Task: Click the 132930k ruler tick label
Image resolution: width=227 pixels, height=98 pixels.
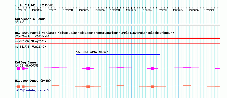Action: [x=209, y=10]
